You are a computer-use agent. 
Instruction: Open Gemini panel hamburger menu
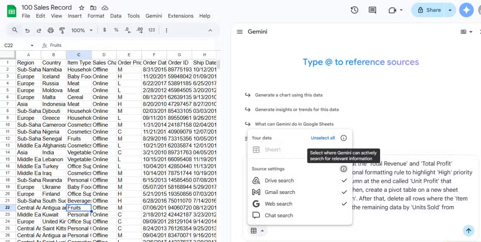click(x=240, y=32)
